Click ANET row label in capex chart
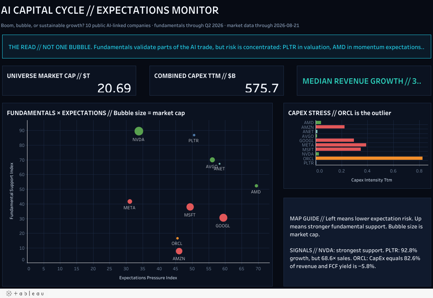Image resolution: width=433 pixels, height=298 pixels. [x=308, y=132]
